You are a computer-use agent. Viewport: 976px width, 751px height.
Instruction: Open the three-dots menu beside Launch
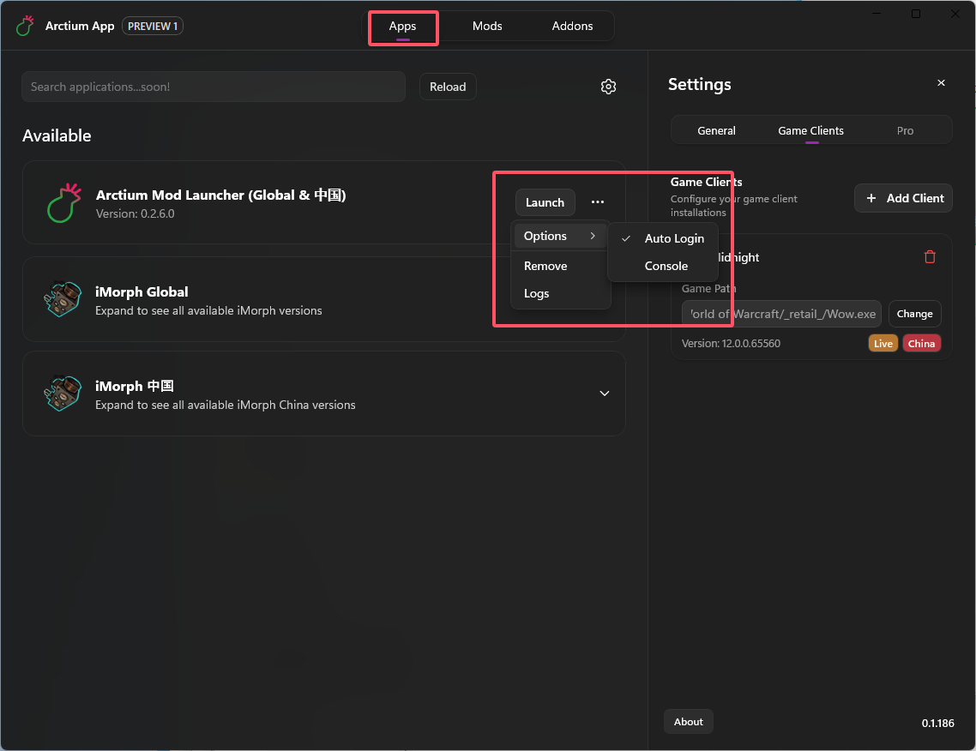598,202
